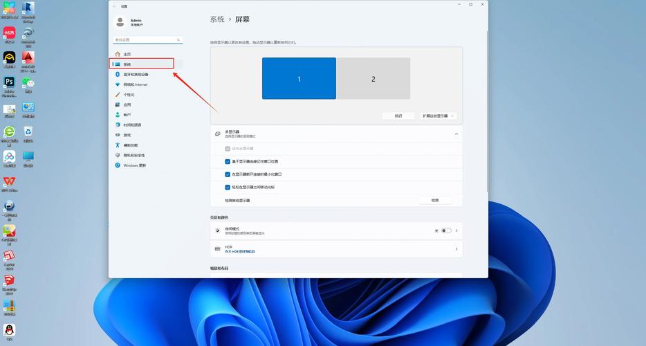
Task: Select display monitor 2 thumbnail
Action: (x=373, y=78)
